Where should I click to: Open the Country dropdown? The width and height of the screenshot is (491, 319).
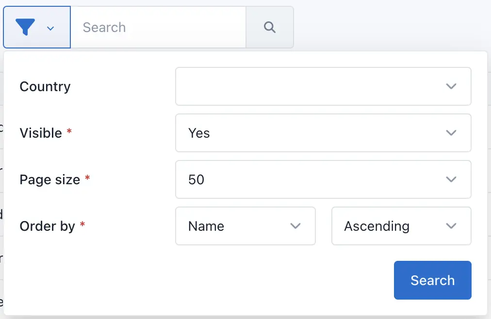(323, 86)
